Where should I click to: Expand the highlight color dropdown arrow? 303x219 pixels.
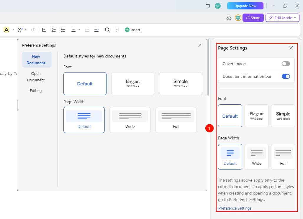pyautogui.click(x=13, y=30)
